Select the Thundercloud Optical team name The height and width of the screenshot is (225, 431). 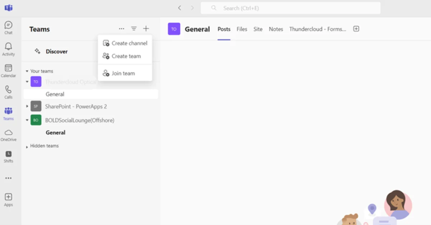tap(71, 82)
